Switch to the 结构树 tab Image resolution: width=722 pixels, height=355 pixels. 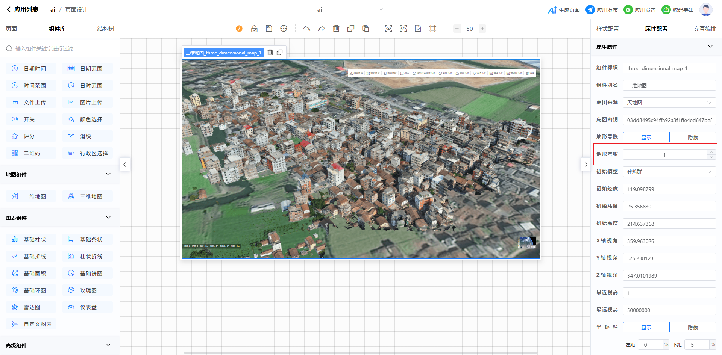point(106,29)
